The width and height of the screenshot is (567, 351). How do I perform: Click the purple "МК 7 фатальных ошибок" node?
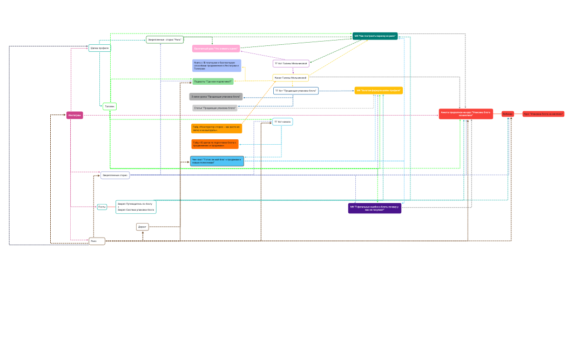pyautogui.click(x=375, y=208)
